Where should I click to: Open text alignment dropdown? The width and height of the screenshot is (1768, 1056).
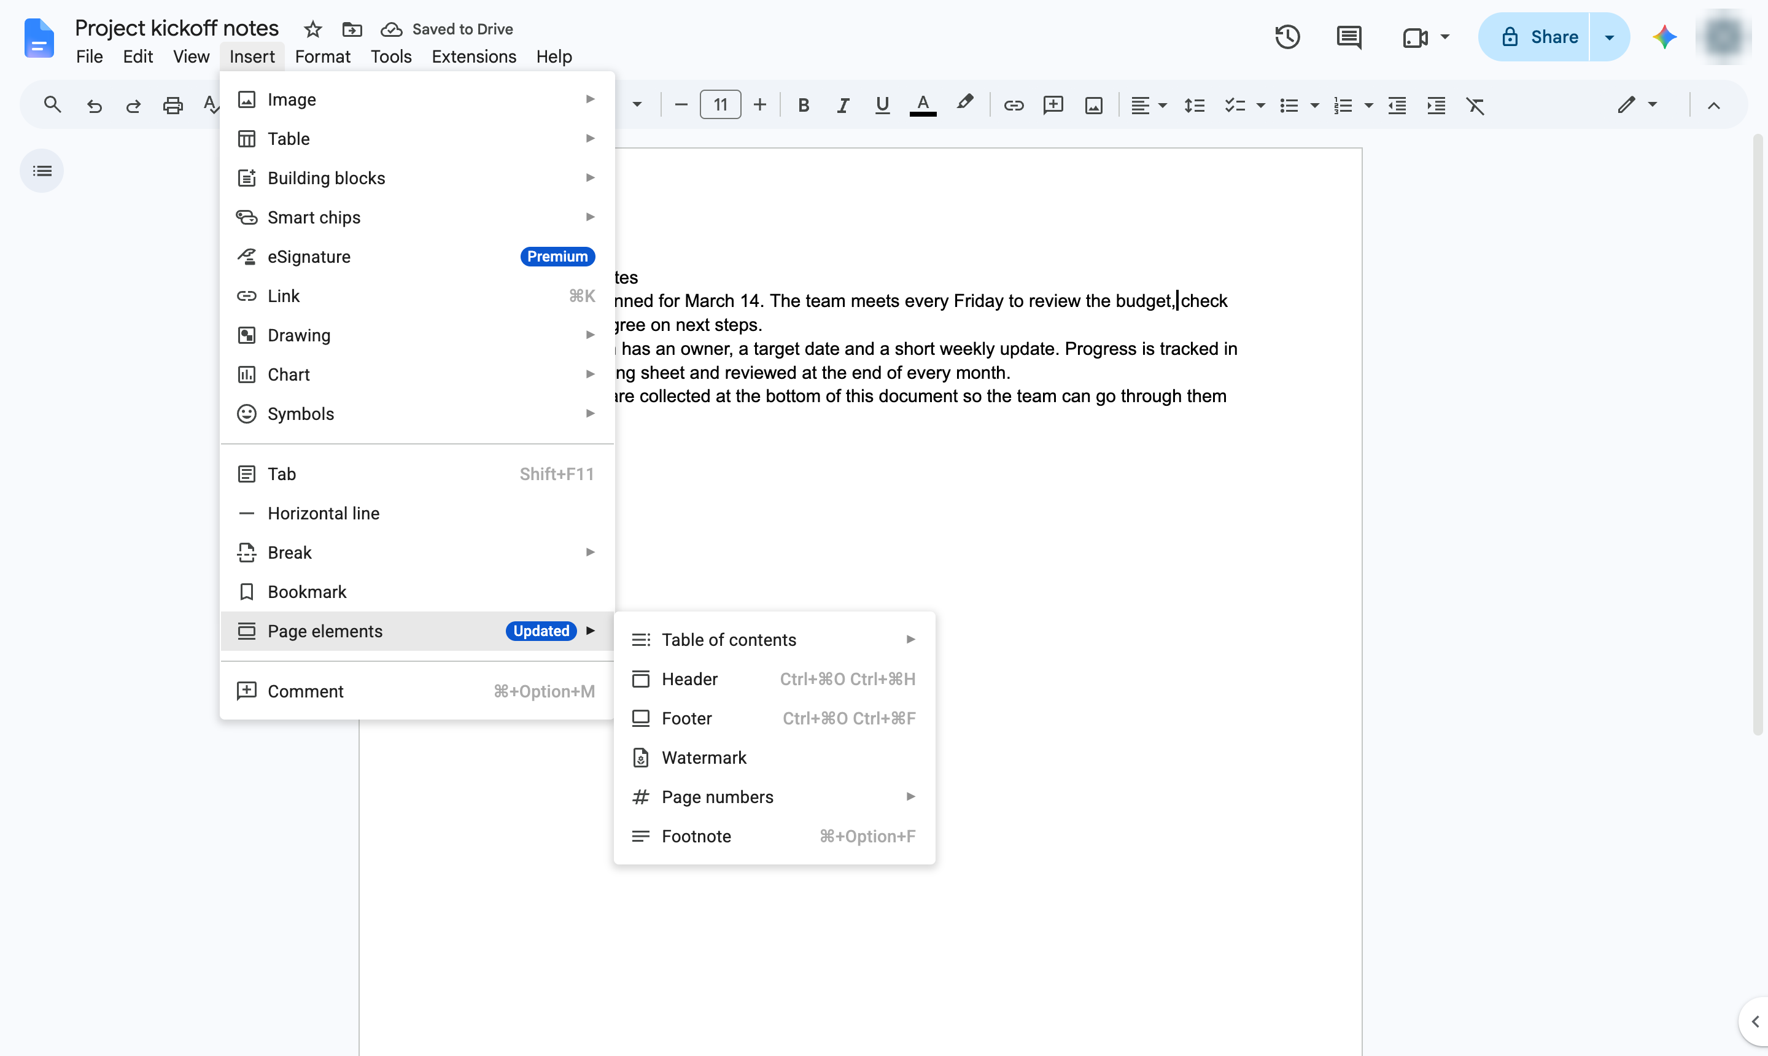click(x=1149, y=106)
